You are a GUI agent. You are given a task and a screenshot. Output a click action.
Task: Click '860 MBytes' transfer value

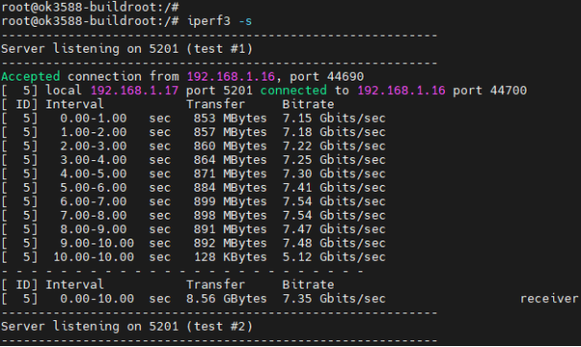230,146
